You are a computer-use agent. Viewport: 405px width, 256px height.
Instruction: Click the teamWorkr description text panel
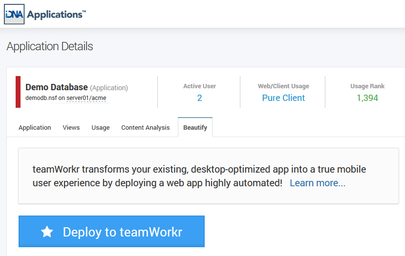point(209,176)
